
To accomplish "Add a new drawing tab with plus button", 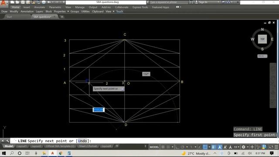I will coord(62,17).
